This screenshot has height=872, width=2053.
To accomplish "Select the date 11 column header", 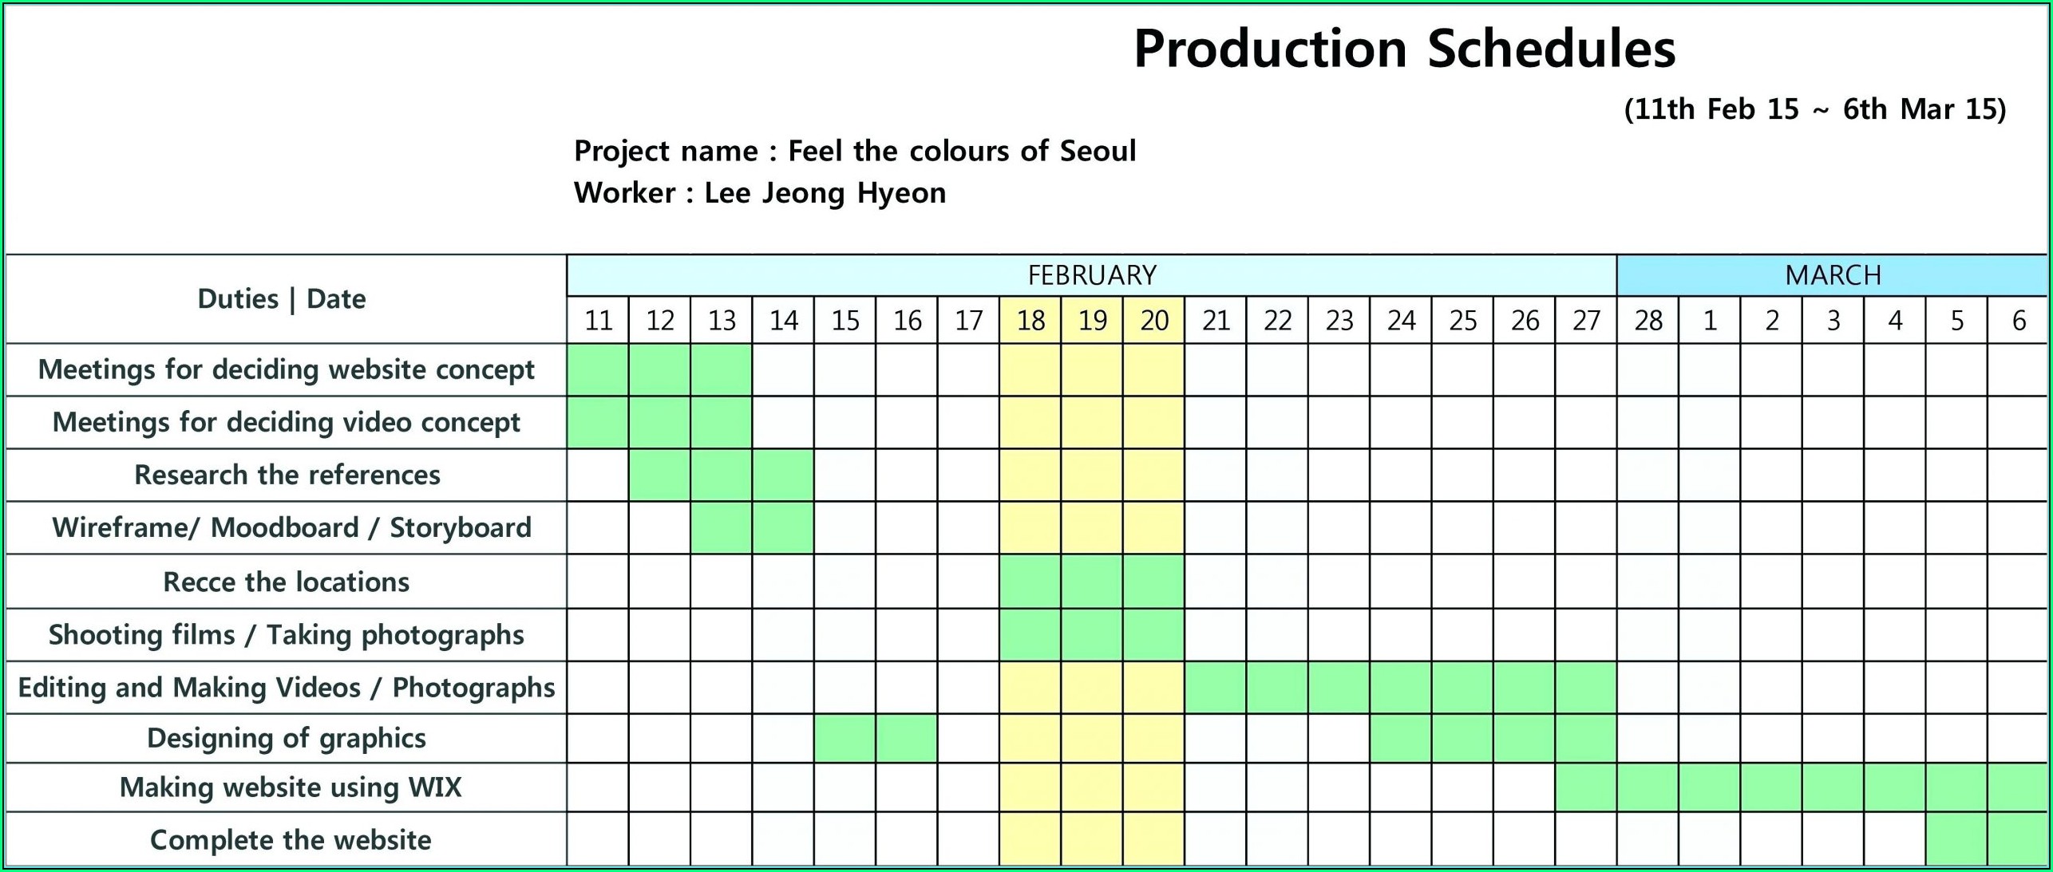I will [598, 321].
